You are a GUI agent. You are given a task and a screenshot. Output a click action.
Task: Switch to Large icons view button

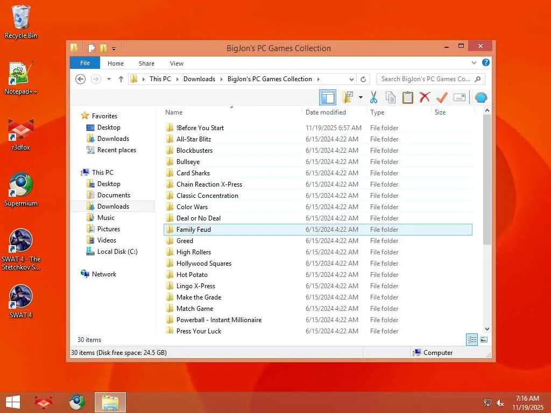tap(484, 340)
